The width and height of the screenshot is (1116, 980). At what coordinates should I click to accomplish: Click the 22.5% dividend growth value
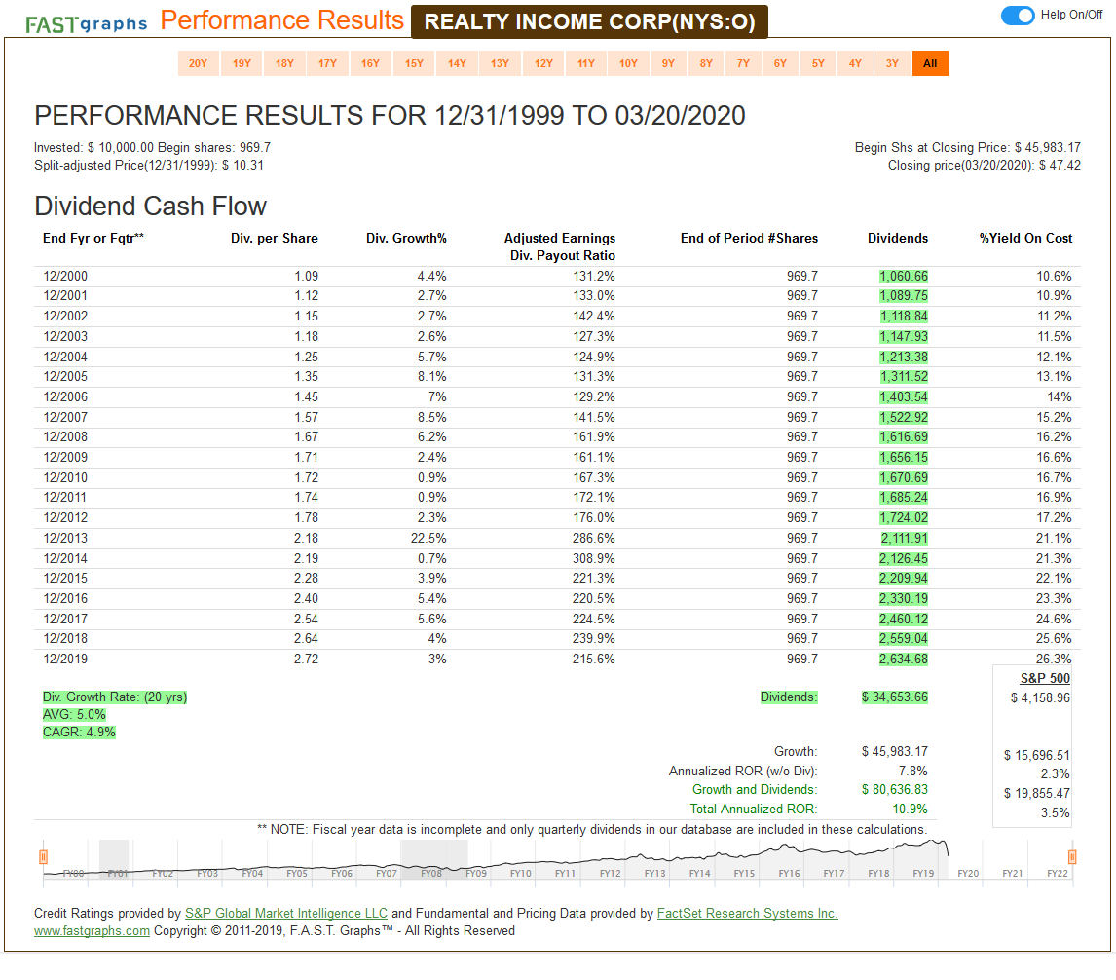(x=428, y=538)
